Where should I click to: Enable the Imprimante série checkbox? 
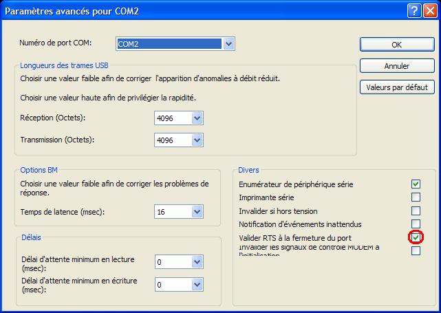(416, 197)
